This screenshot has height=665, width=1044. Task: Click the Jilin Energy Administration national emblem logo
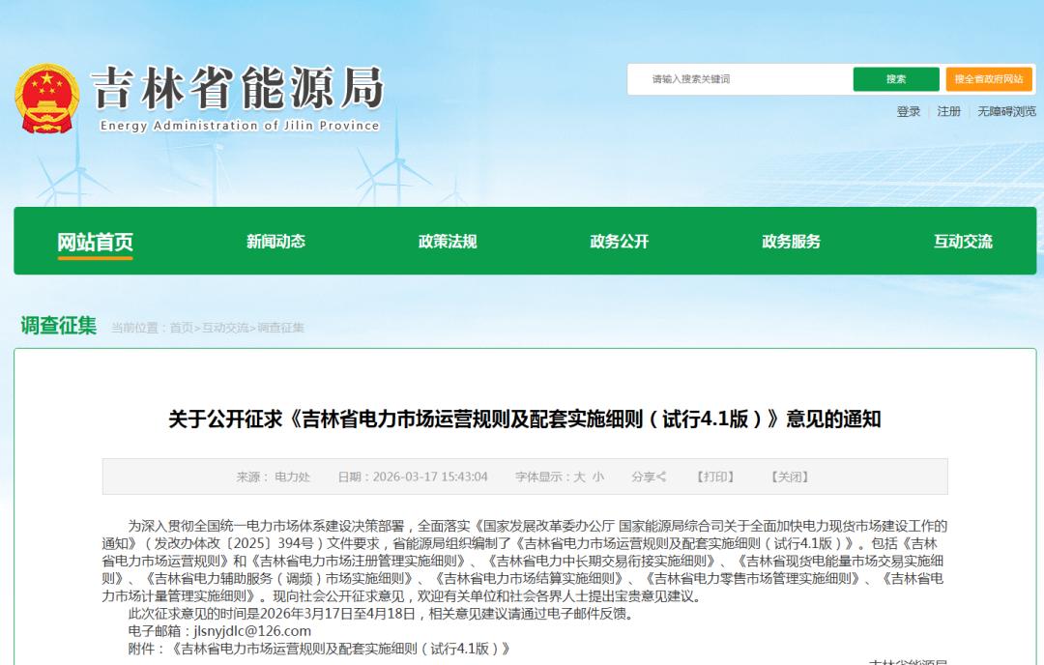[48, 97]
